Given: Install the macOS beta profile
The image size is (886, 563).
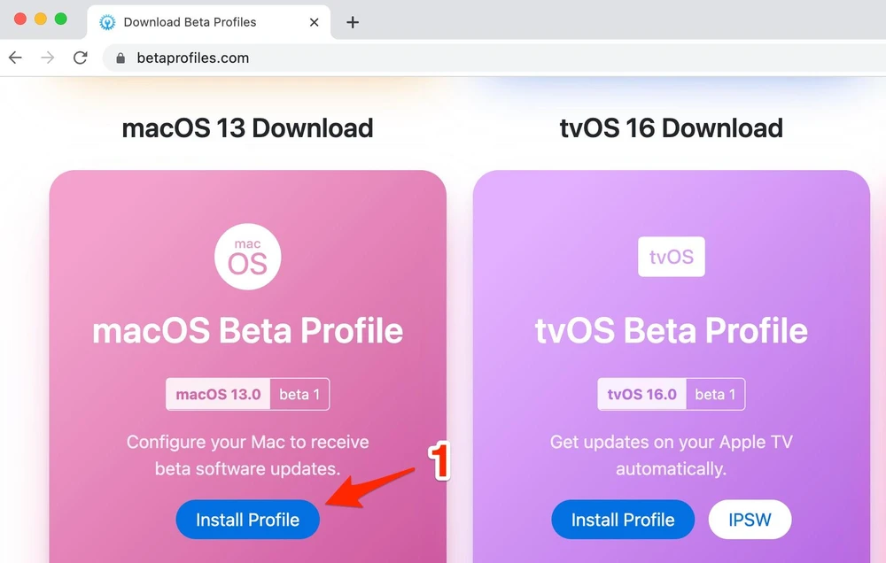Looking at the screenshot, I should pyautogui.click(x=247, y=520).
